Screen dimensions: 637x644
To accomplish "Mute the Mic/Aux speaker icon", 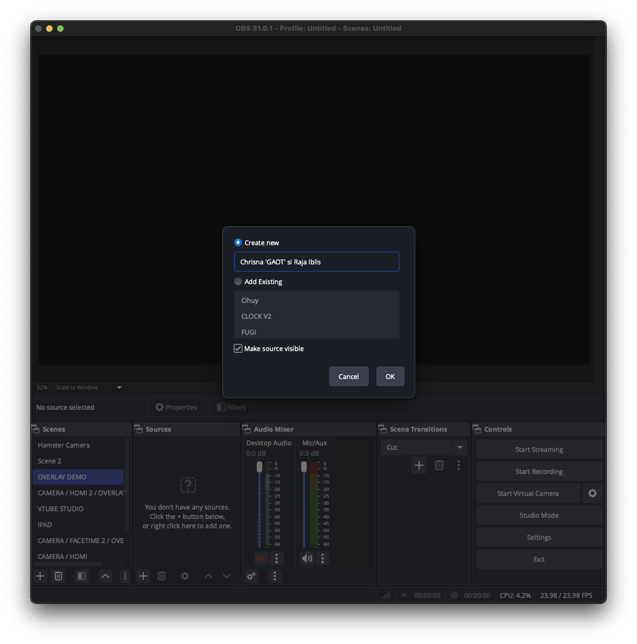I will click(x=307, y=558).
